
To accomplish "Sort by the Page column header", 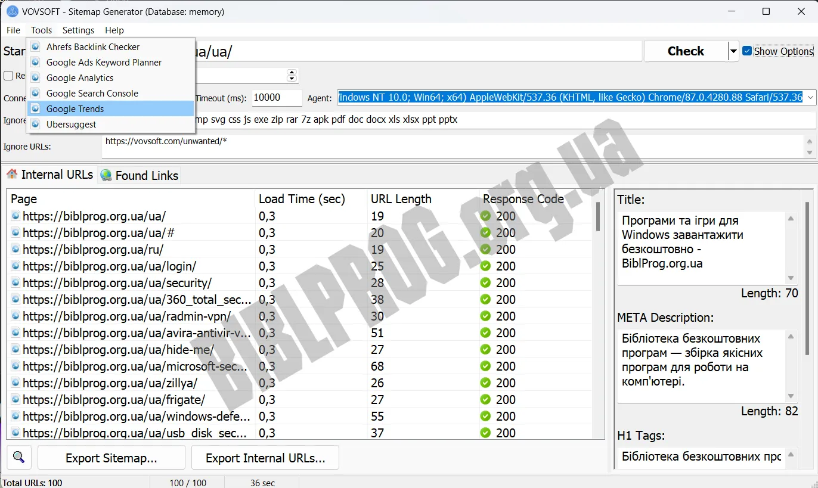I will tap(130, 199).
